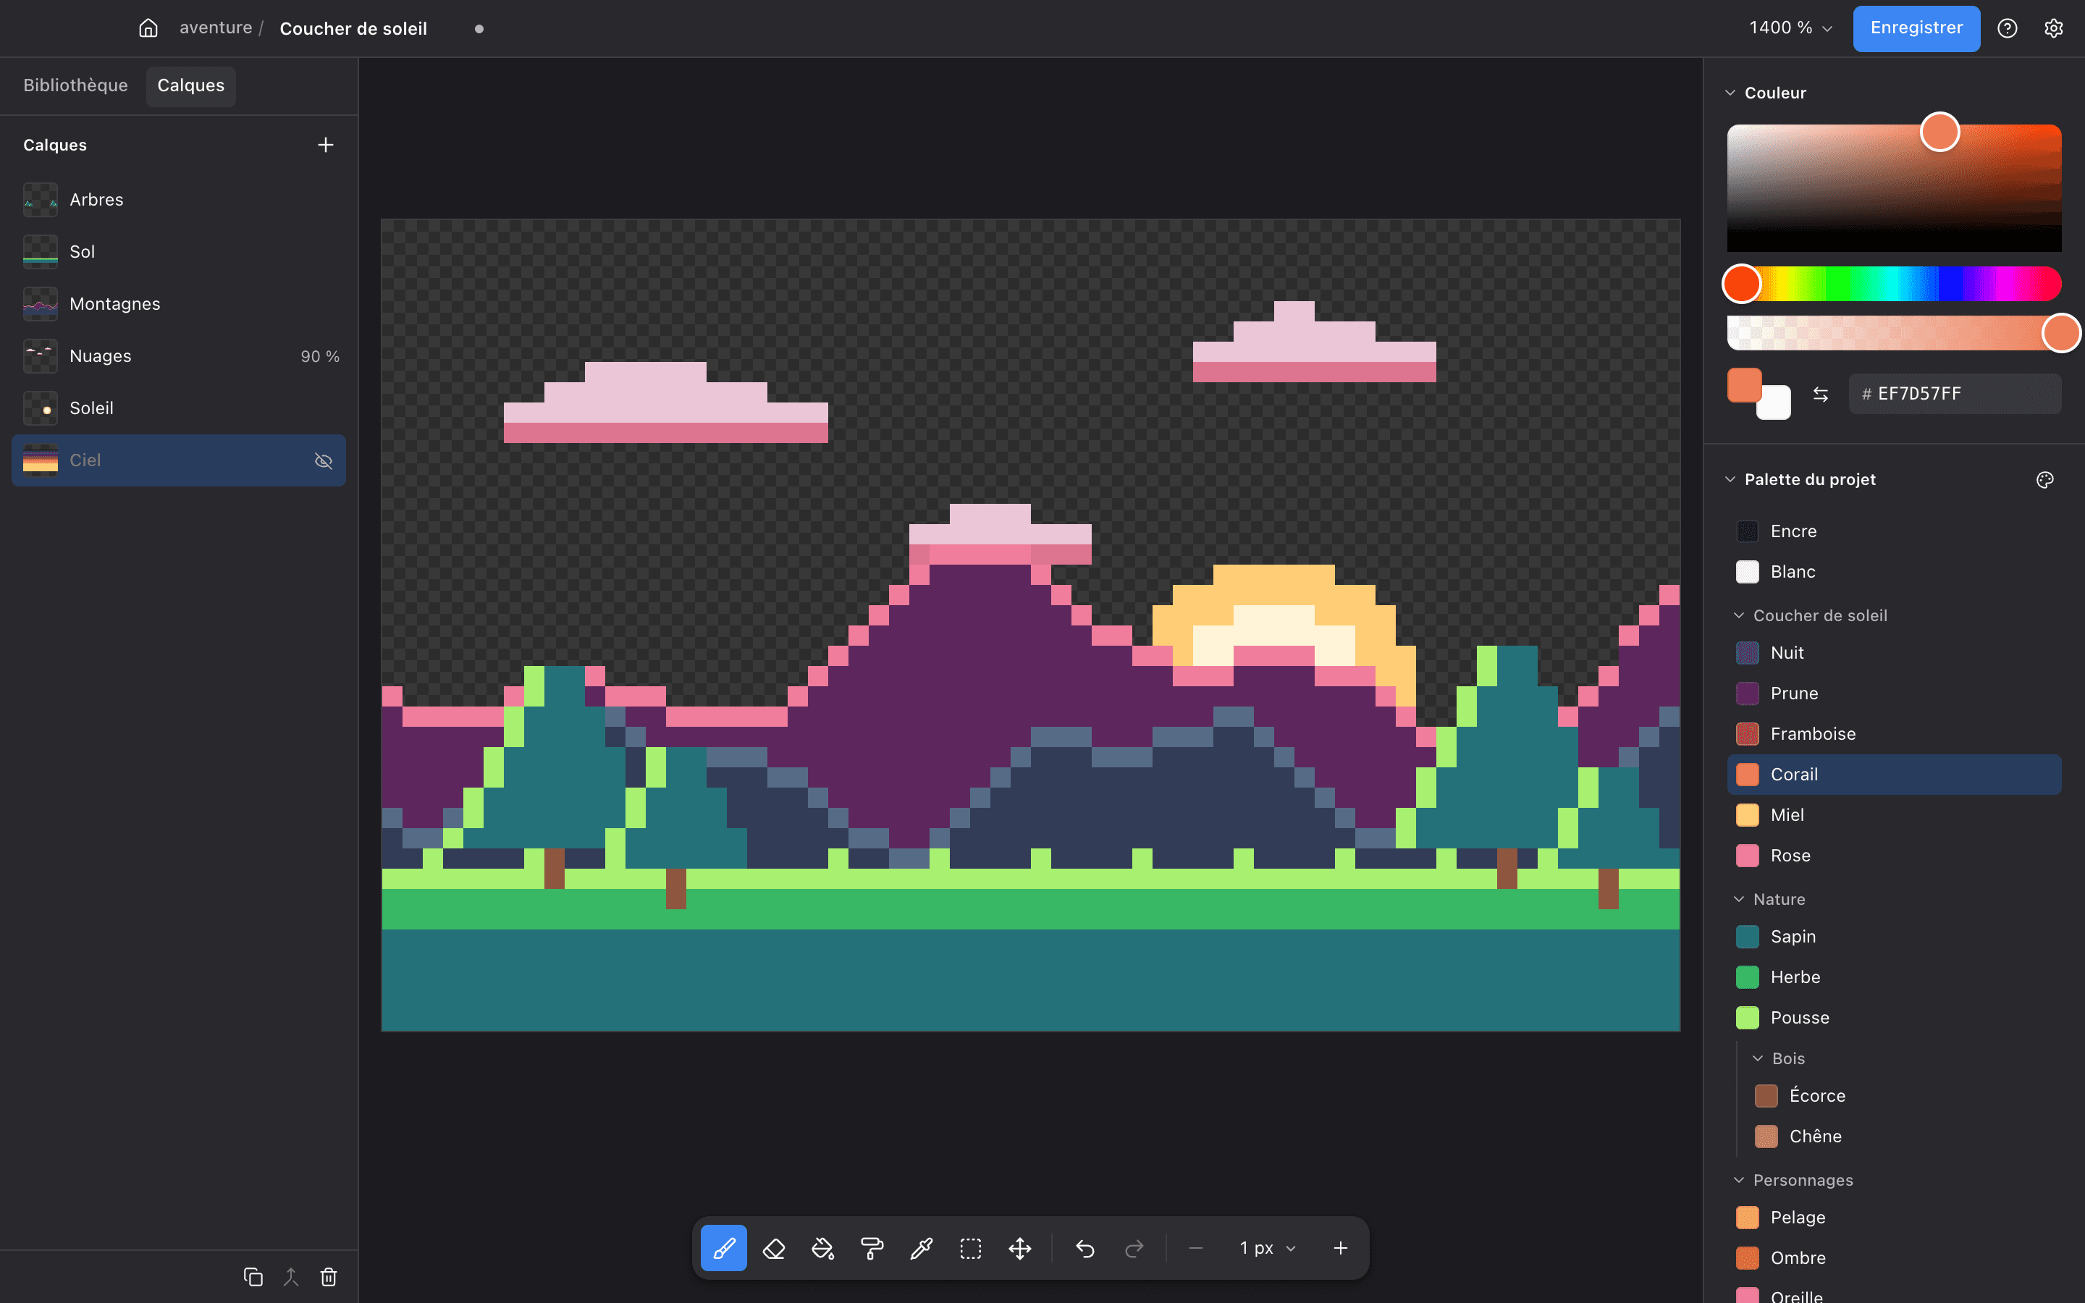The image size is (2085, 1303).
Task: Collapse the Coucher de soleil palette group
Action: coord(1739,615)
